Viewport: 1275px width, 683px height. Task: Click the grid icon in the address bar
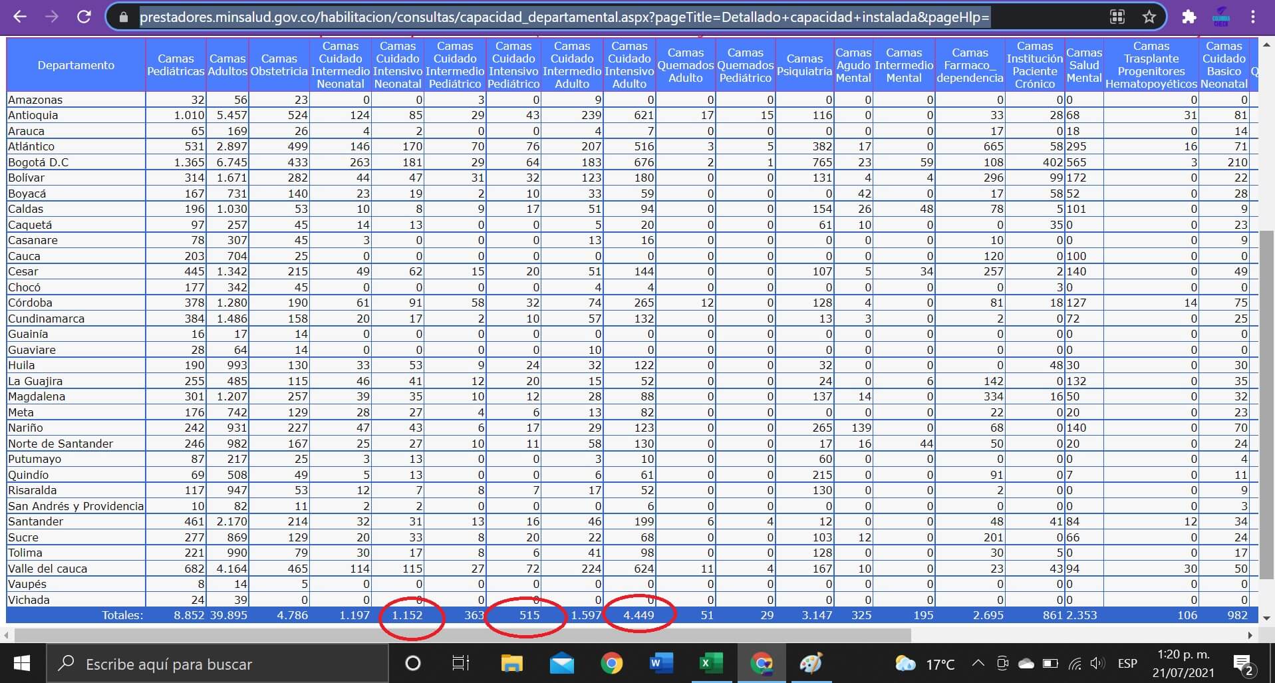click(1117, 17)
